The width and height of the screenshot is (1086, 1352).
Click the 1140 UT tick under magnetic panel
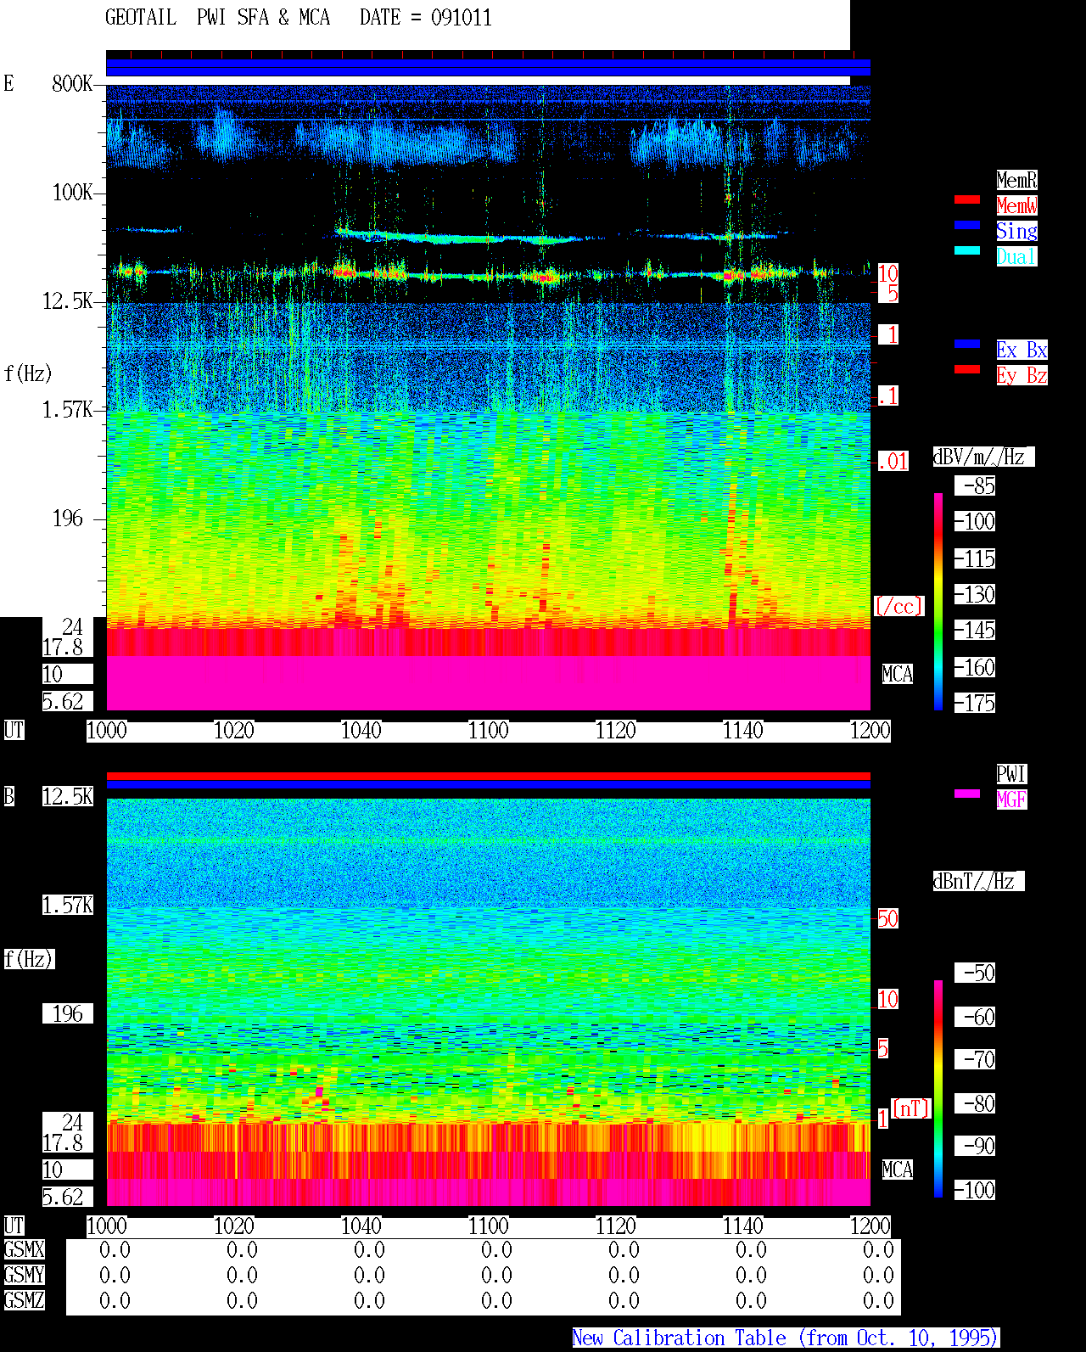tap(743, 1226)
